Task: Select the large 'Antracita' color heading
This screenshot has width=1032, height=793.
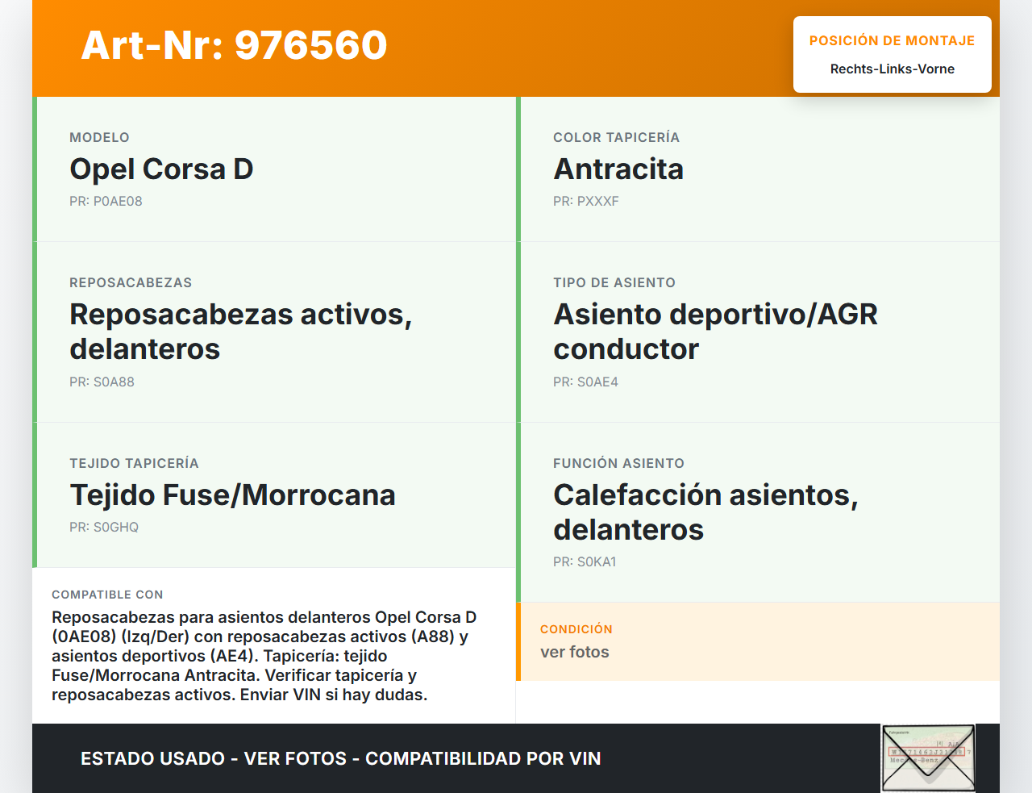Action: [x=618, y=169]
